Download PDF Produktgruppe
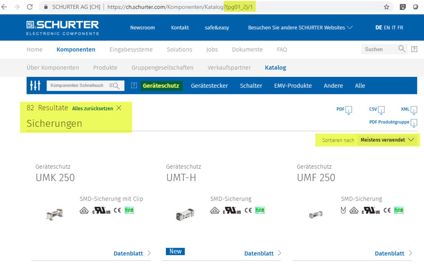 [x=393, y=123]
